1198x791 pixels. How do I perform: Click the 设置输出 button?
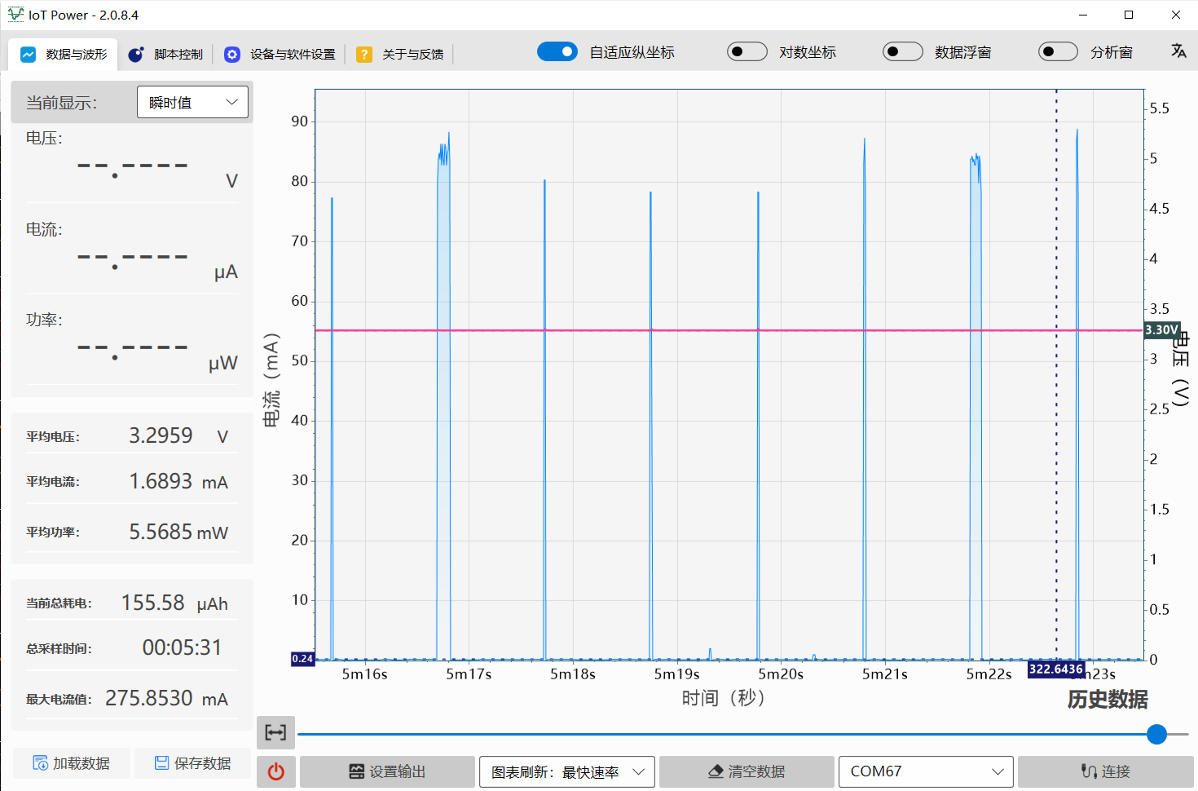pyautogui.click(x=387, y=771)
